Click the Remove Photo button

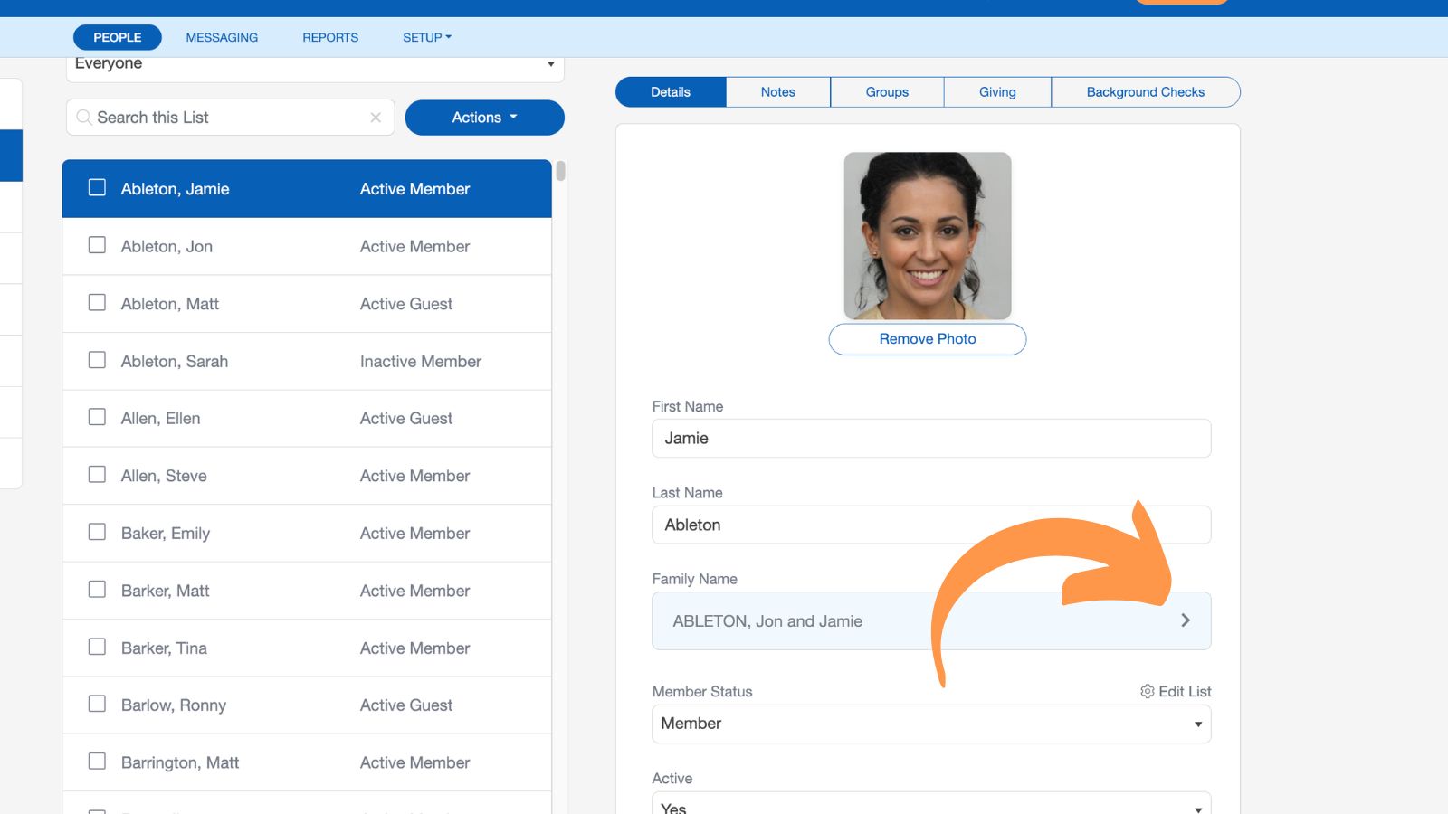click(x=927, y=339)
